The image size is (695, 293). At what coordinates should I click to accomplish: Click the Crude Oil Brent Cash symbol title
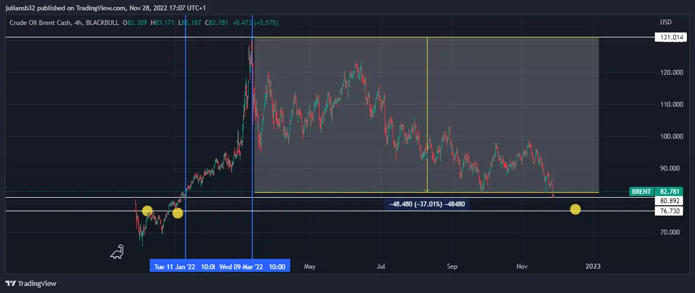tap(41, 23)
